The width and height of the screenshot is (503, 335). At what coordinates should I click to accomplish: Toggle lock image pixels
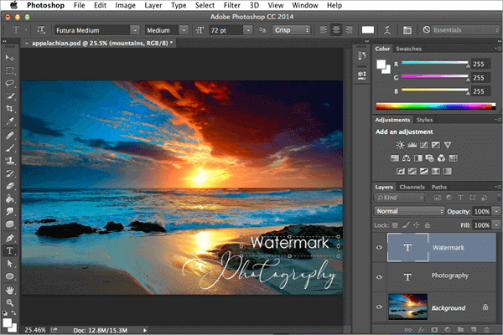coord(406,225)
